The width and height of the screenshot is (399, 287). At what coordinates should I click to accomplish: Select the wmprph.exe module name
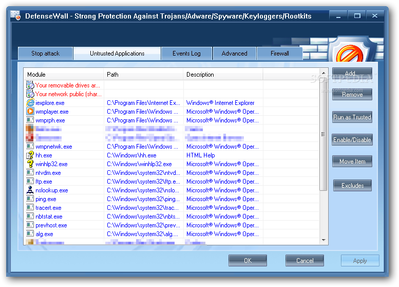pos(50,120)
